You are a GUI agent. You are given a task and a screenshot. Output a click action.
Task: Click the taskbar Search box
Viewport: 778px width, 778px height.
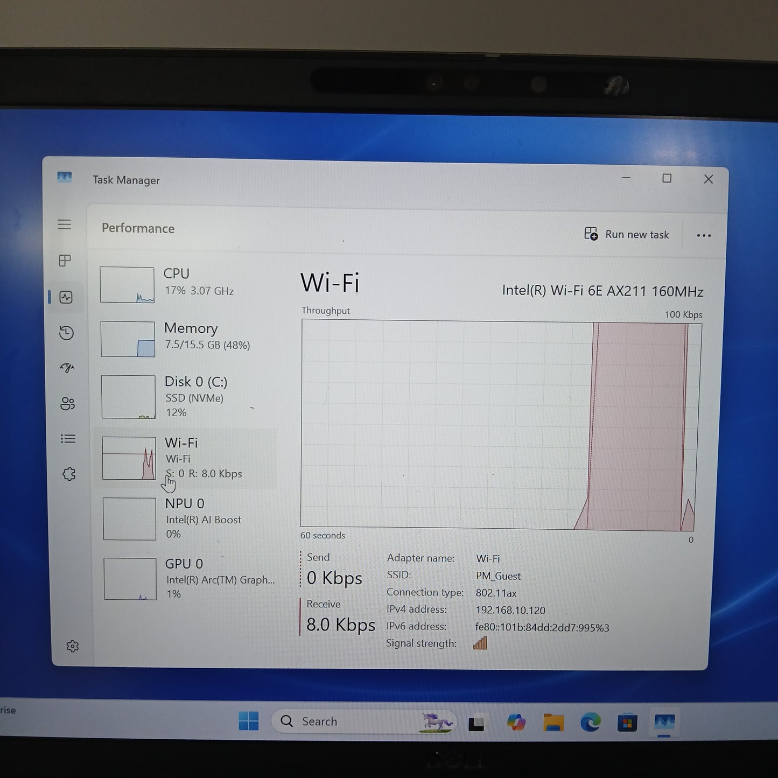[x=363, y=721]
